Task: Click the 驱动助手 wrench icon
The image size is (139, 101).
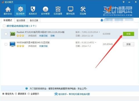Action: (x=56, y=94)
